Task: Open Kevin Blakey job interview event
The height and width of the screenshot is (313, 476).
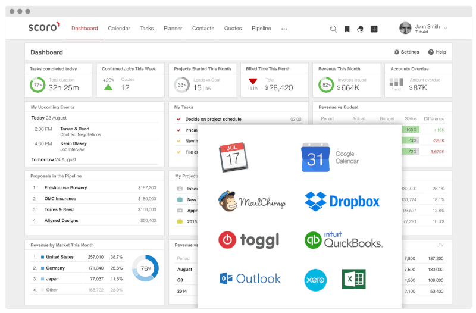Action: click(95, 146)
